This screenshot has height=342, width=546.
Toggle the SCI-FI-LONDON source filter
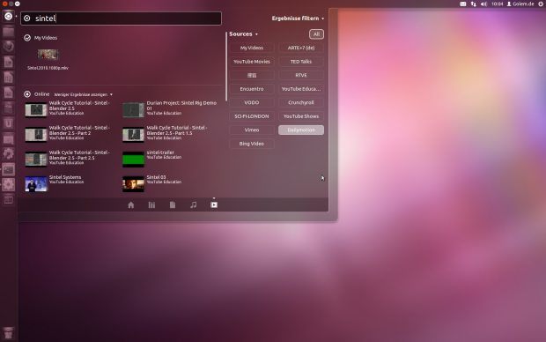[251, 116]
